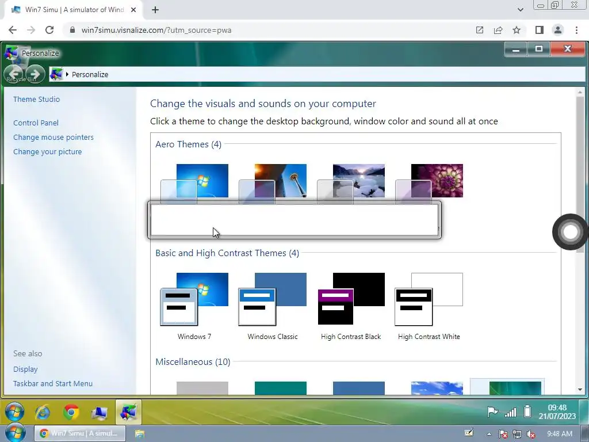Close the Win7 Simu browser tab
589x442 pixels.
(133, 10)
